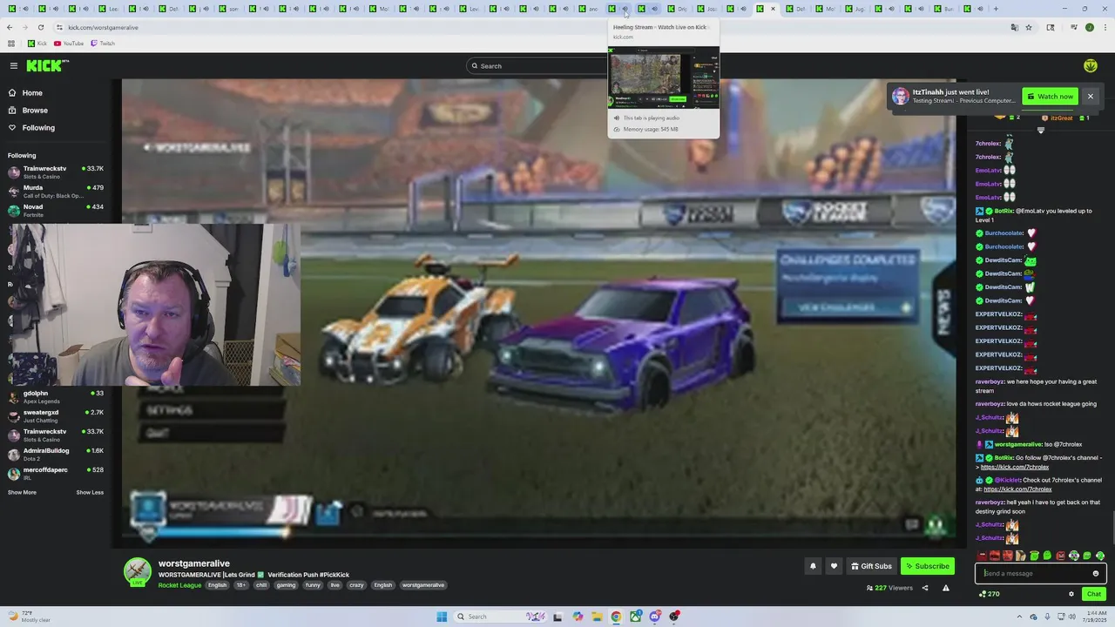
Task: Click channel points 270 icon
Action: [989, 594]
